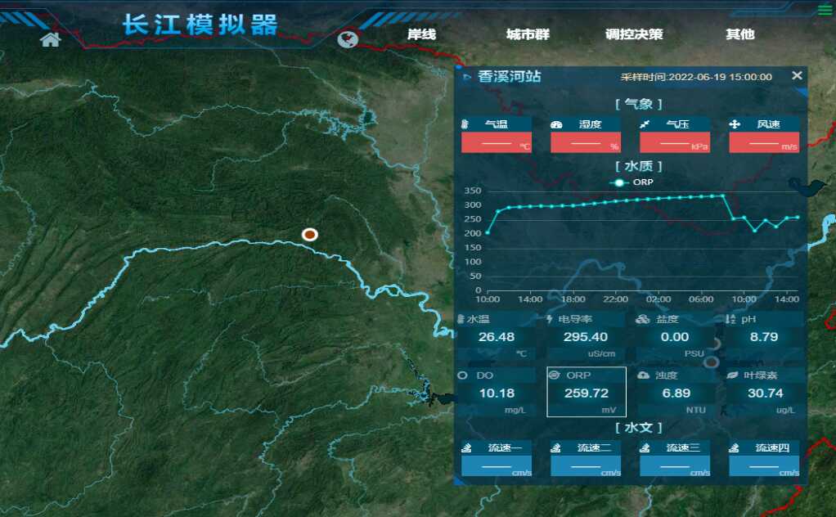Click the 叶绿素 chlorophyll leaf icon
This screenshot has height=517, width=836.
click(x=732, y=375)
